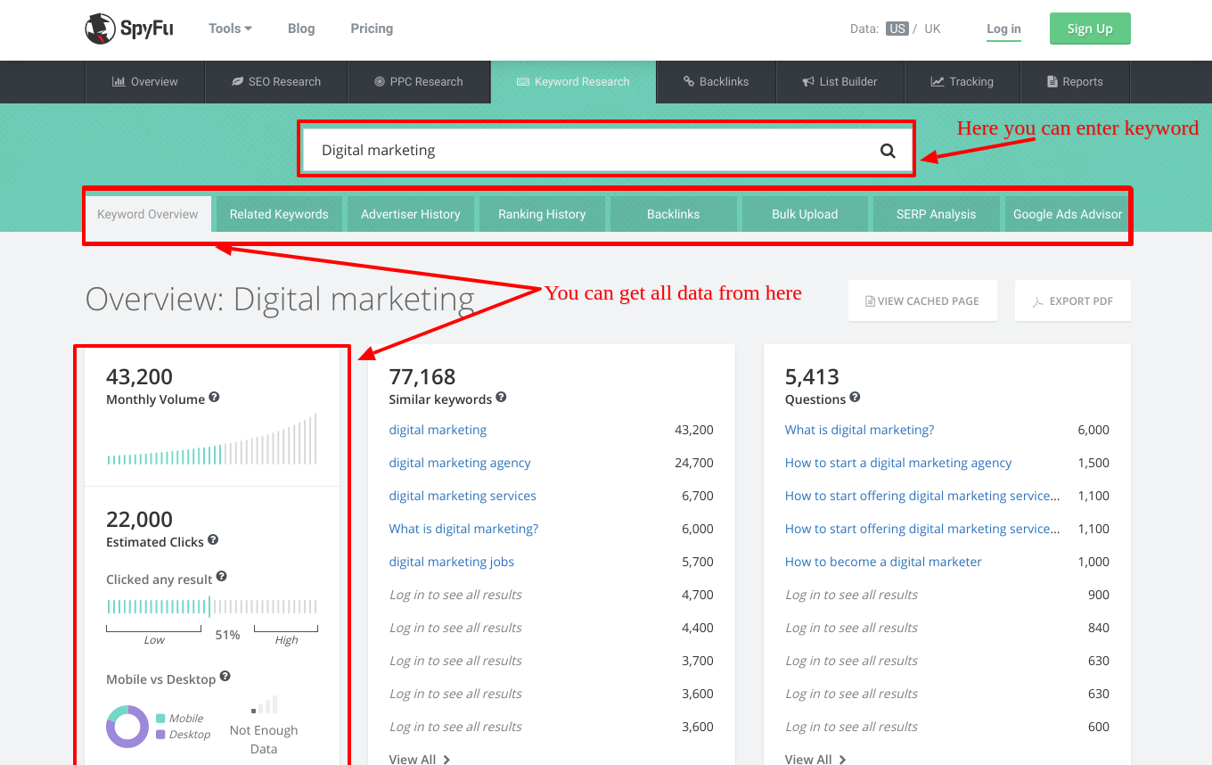
Task: Switch data region to UK
Action: pos(932,29)
